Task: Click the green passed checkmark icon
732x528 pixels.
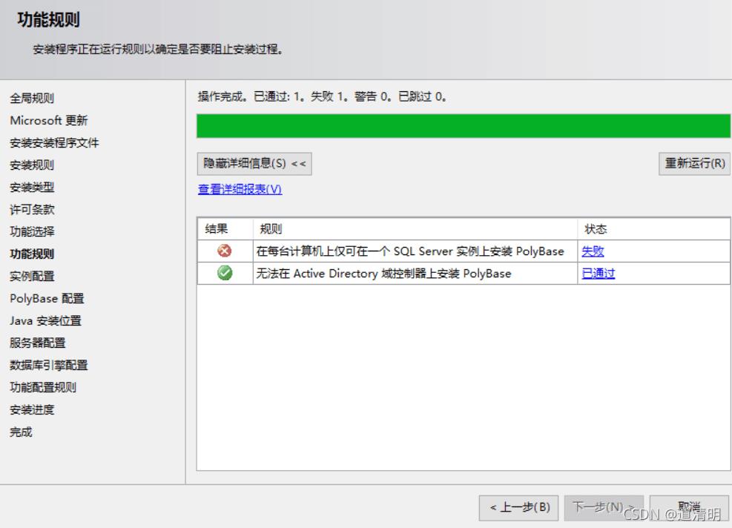Action: click(224, 273)
